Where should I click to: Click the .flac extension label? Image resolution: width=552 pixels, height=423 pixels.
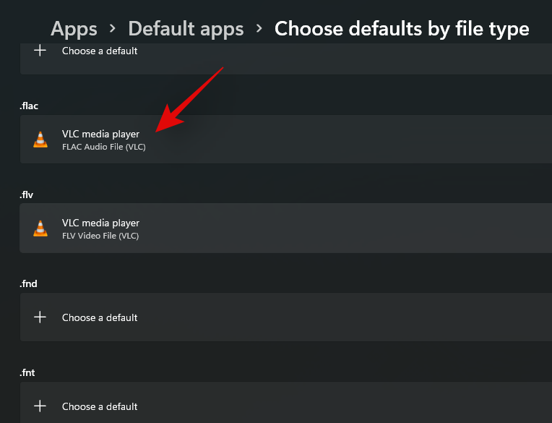click(x=29, y=106)
